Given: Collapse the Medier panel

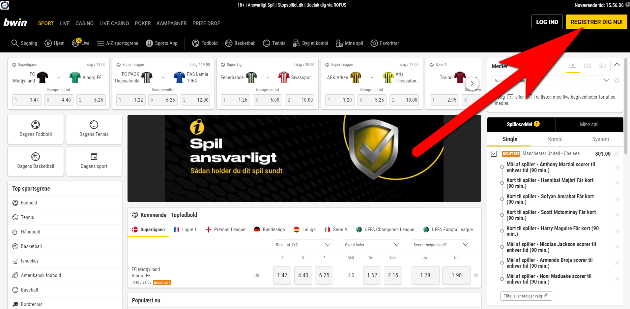Looking at the screenshot, I should click(617, 65).
